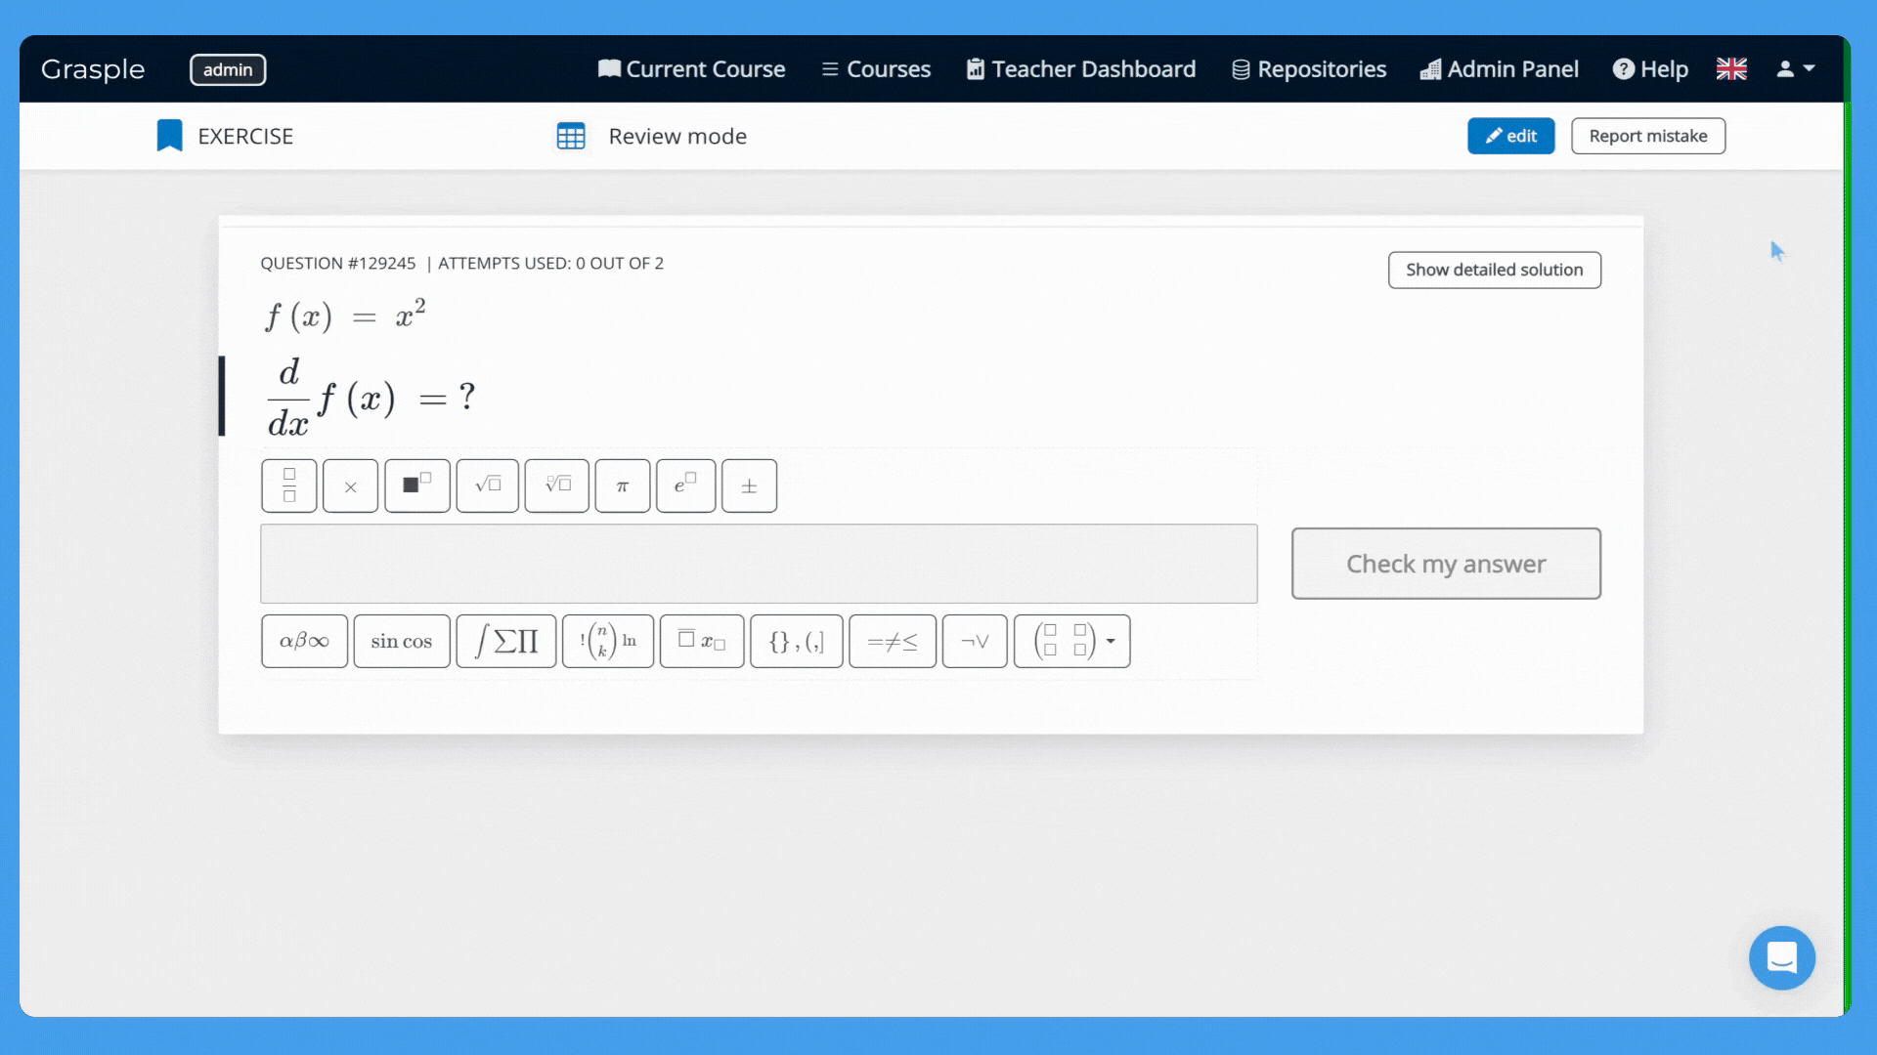Open the sin cos trigonometry group

(x=401, y=642)
